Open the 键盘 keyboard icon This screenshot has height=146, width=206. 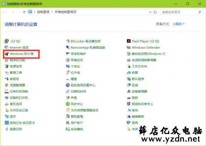coord(68,79)
